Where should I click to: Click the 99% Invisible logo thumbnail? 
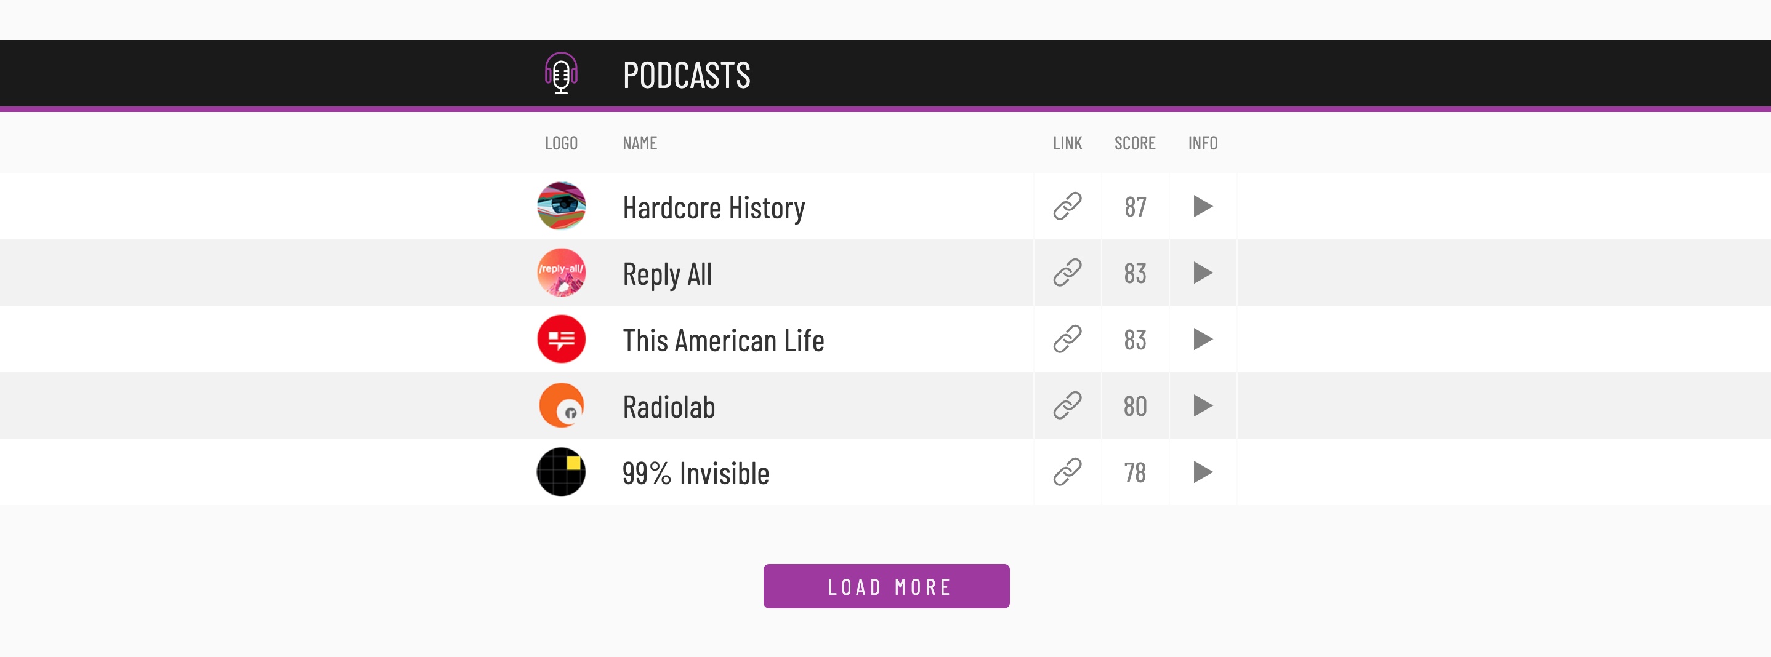[x=561, y=472]
